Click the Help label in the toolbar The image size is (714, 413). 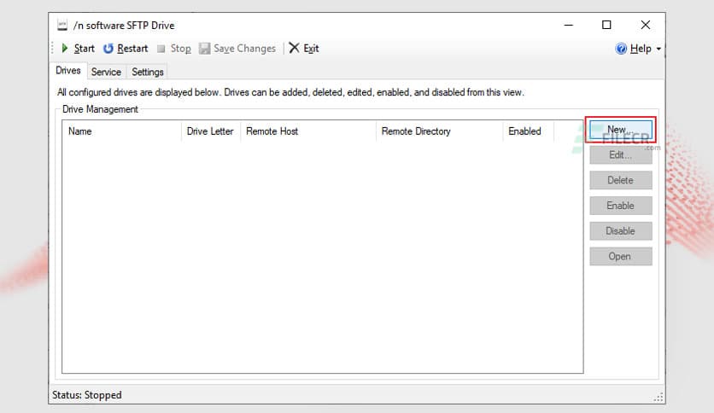[x=641, y=49]
